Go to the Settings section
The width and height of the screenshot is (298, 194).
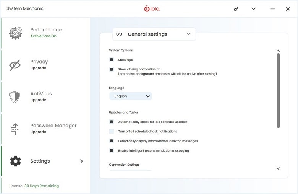coord(40,161)
